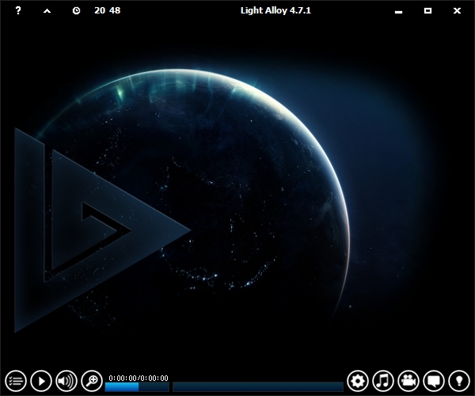Mute the sound with speaker icon
This screenshot has width=475, height=396.
[x=66, y=381]
